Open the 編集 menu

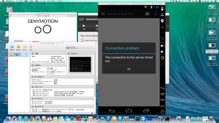(26, 1)
